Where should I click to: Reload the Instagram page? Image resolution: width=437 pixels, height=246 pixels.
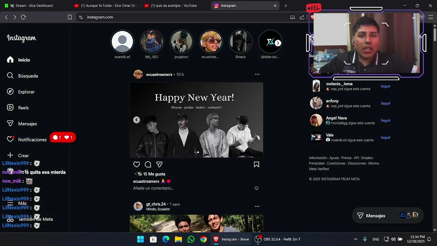coord(23,17)
